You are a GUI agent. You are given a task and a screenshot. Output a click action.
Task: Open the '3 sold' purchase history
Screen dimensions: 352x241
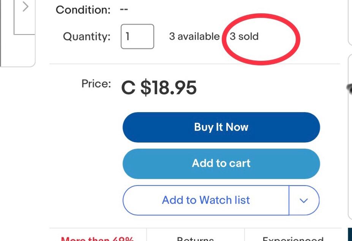point(244,36)
